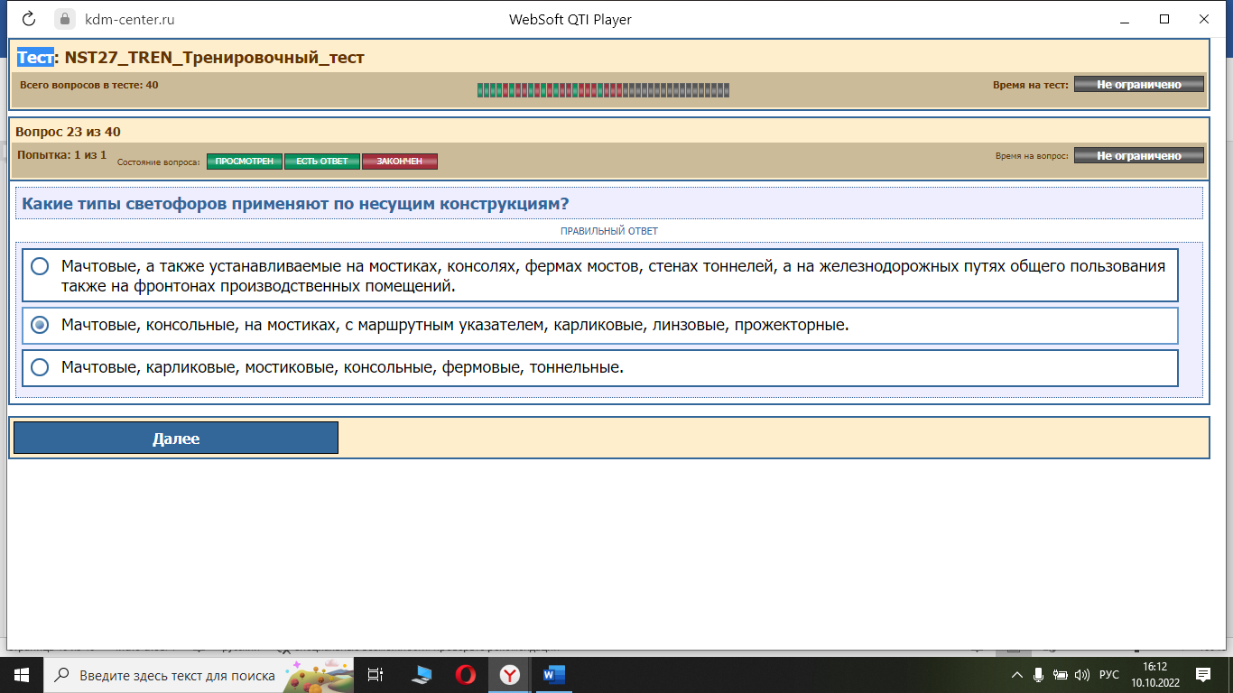The image size is (1233, 693).
Task: Maximize the WebSoft QTI Player window
Action: [x=1164, y=19]
